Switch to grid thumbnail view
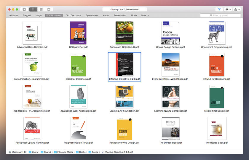The image size is (249, 160). [33, 9]
